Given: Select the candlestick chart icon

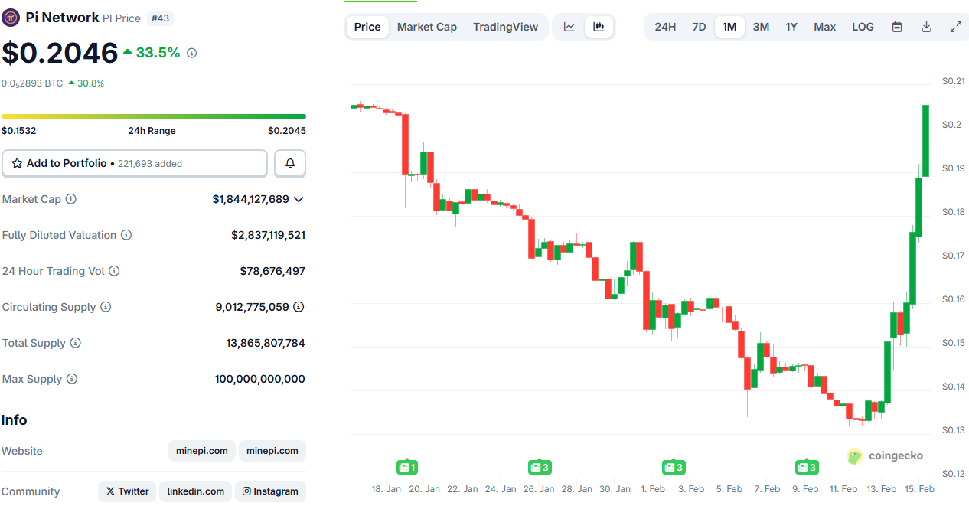Looking at the screenshot, I should pos(599,26).
